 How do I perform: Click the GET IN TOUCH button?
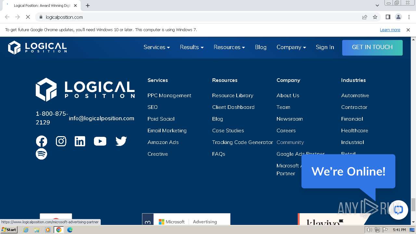pos(372,47)
